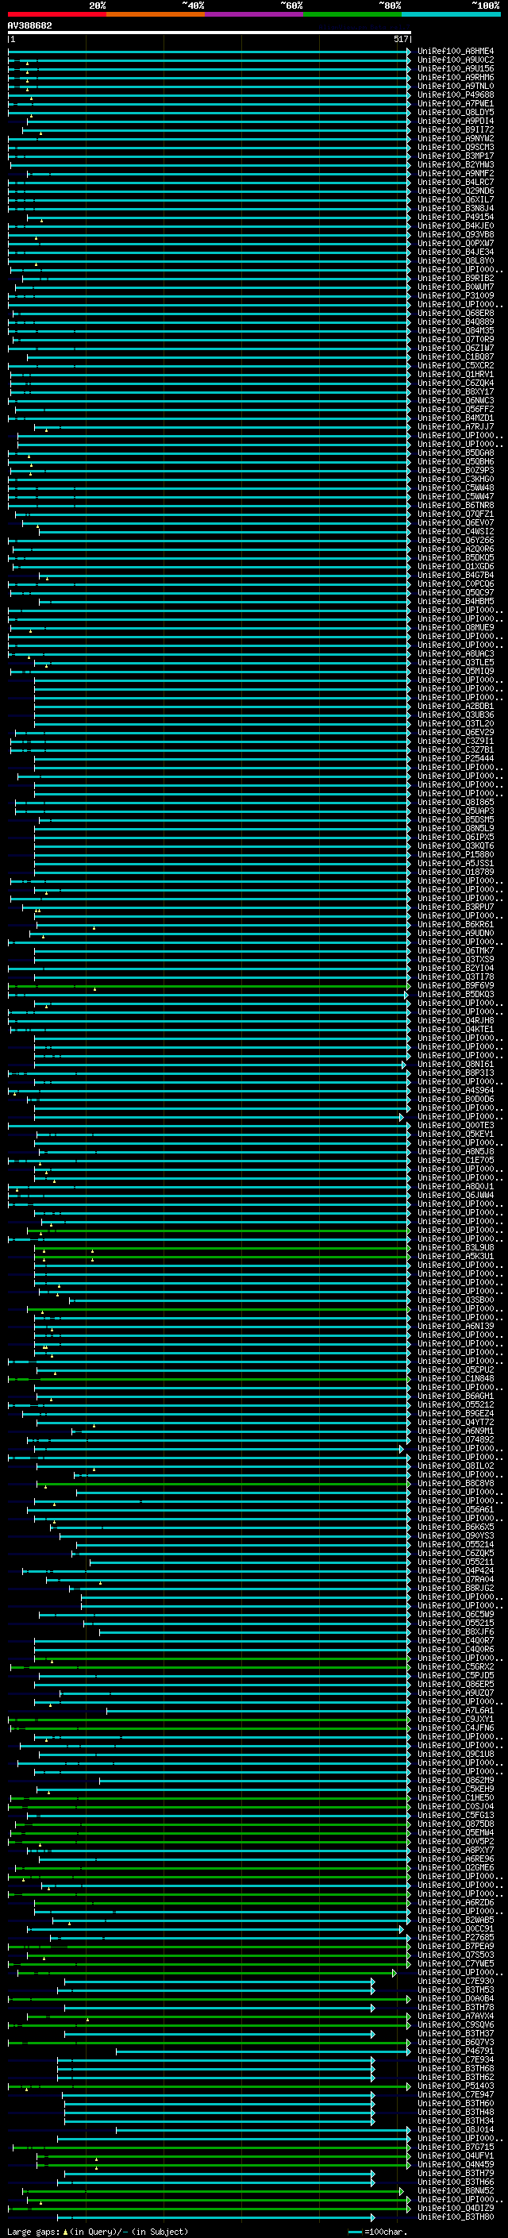
Task: Follow the UniRef100_P49688 link
Action: [456, 94]
